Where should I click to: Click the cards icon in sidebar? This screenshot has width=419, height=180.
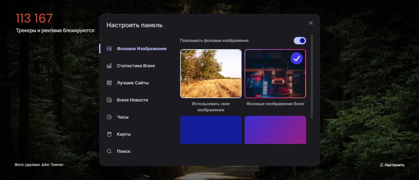(109, 134)
